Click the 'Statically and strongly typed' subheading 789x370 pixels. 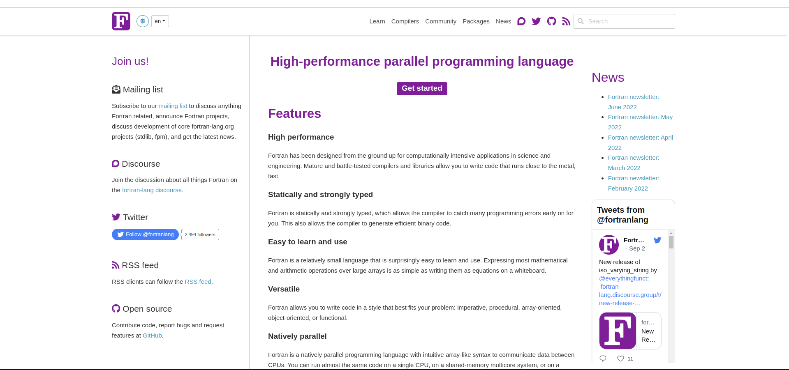pos(320,195)
